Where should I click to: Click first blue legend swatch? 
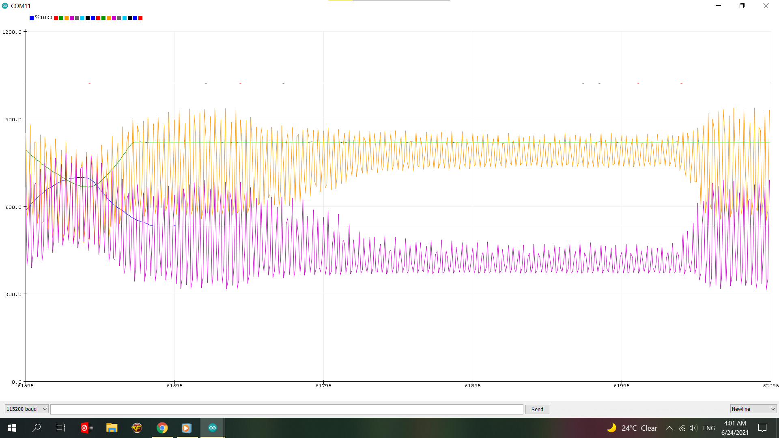pos(32,18)
